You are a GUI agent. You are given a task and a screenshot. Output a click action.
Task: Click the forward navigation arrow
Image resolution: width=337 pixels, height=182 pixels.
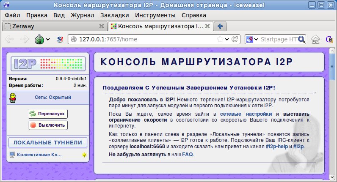pyautogui.click(x=25, y=39)
